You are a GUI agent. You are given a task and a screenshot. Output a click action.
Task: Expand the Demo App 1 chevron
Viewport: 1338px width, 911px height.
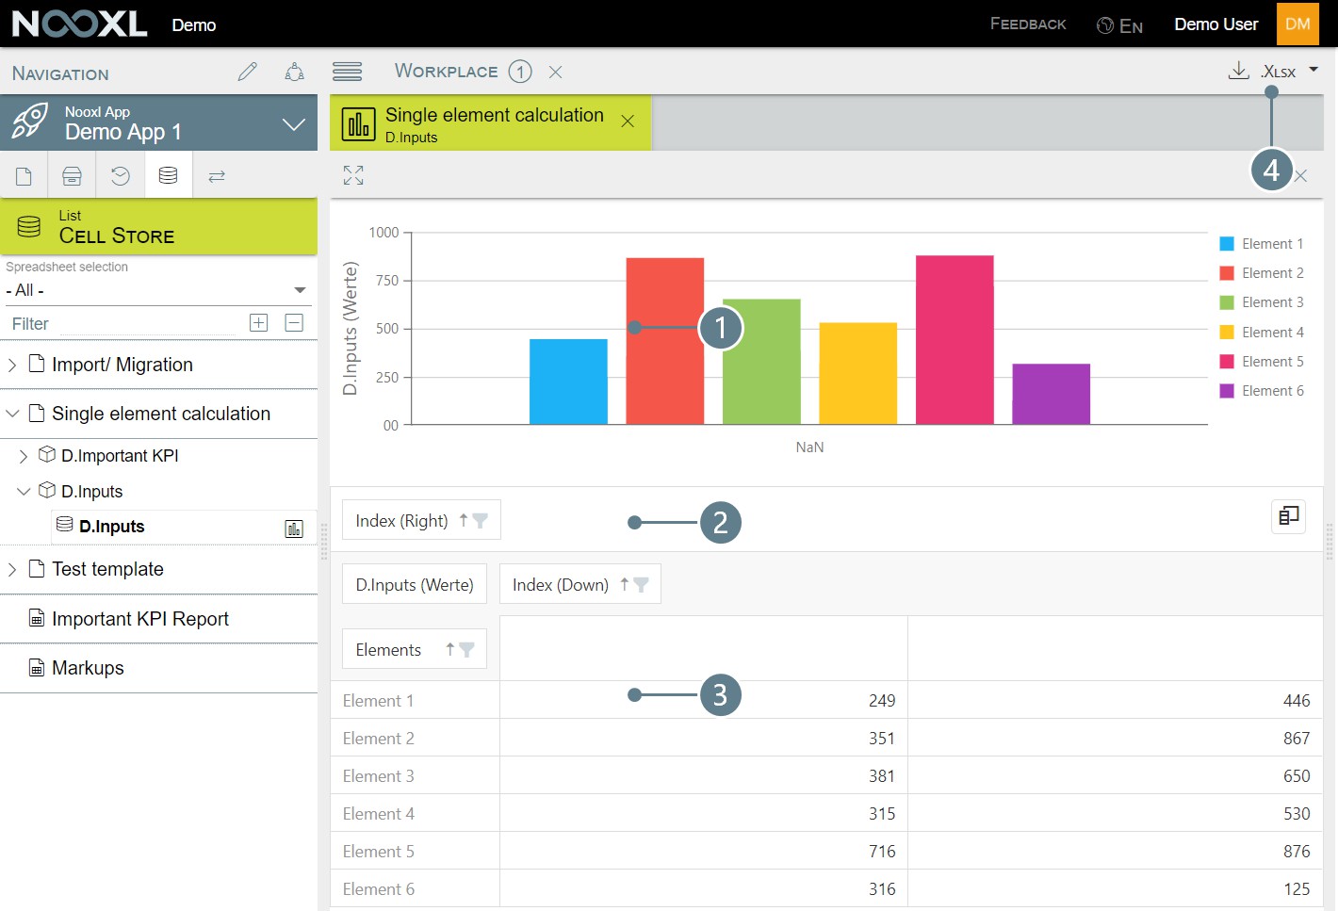click(x=294, y=123)
